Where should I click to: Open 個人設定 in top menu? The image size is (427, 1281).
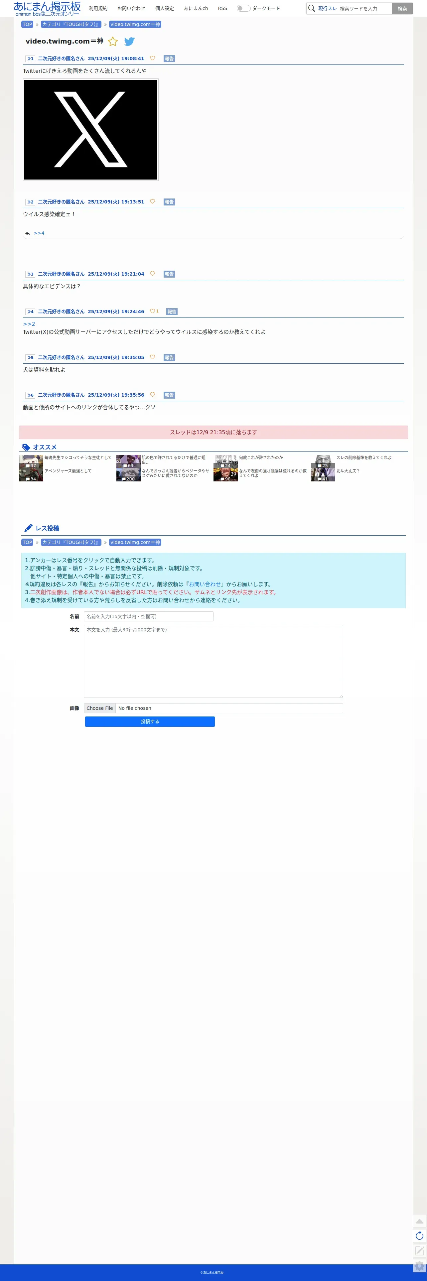[165, 8]
